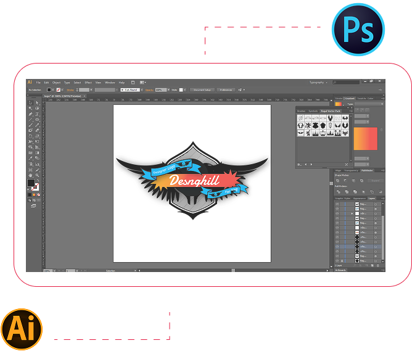Open the Effect menu
This screenshot has height=351, width=412.
point(88,82)
